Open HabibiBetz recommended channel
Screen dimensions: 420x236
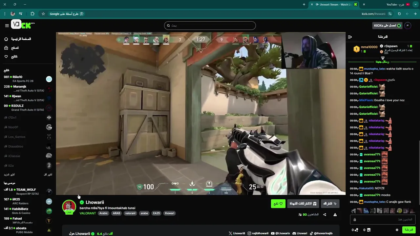28,211
